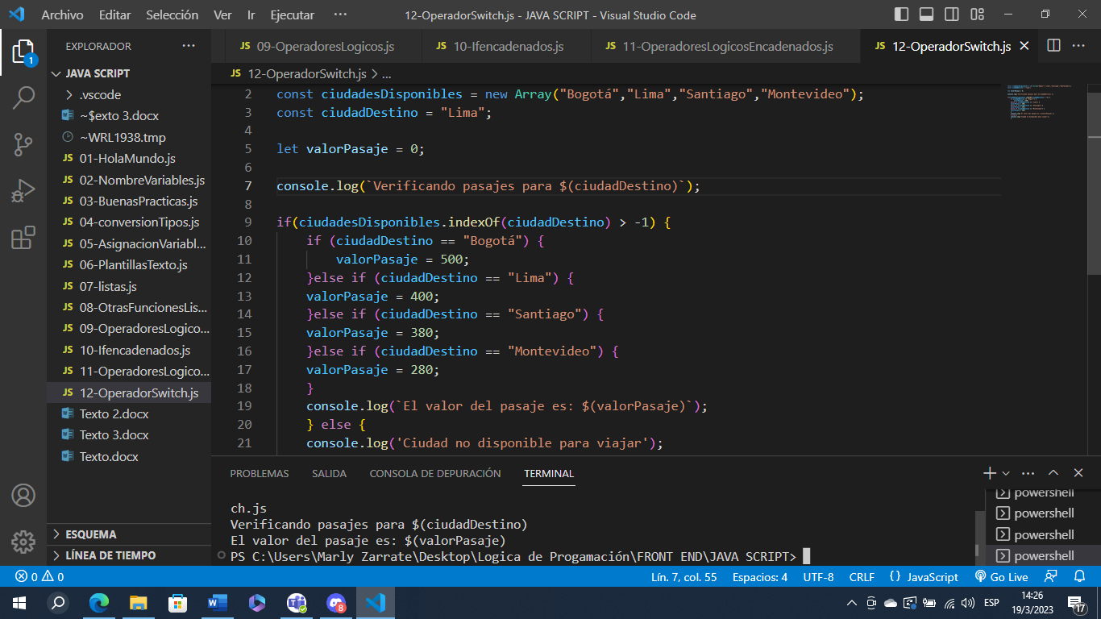
Task: Create a new terminal with plus icon
Action: [990, 473]
